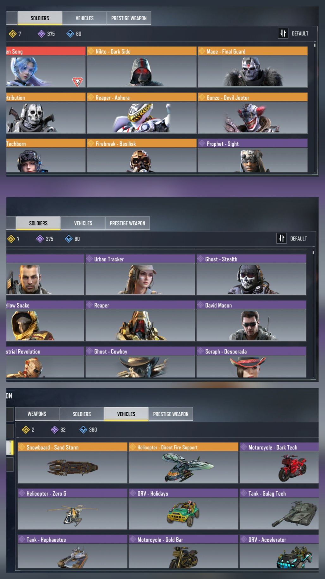
Task: Choose the Motorcycle - Dark Tech vehicle skin
Action: point(279,463)
